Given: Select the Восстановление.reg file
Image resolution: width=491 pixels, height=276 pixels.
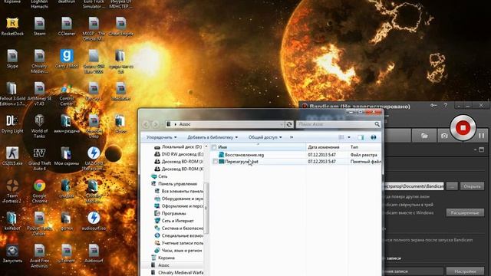Looking at the screenshot, I should point(244,155).
